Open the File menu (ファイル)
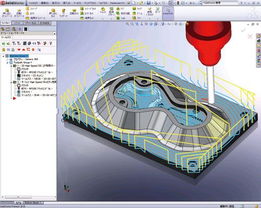This screenshot has height=208, width=261. [x=34, y=3]
